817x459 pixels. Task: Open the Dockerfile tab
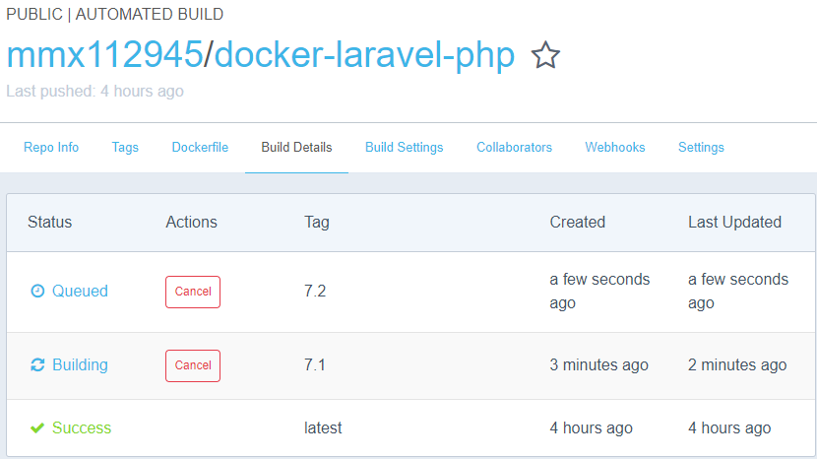coord(200,148)
